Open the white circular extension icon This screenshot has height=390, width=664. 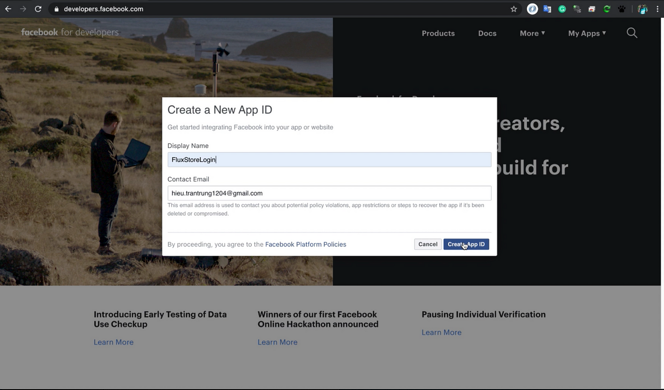[532, 9]
